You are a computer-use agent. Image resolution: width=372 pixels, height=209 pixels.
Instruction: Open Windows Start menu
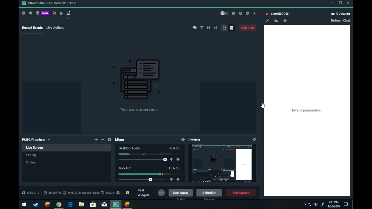[24, 205]
